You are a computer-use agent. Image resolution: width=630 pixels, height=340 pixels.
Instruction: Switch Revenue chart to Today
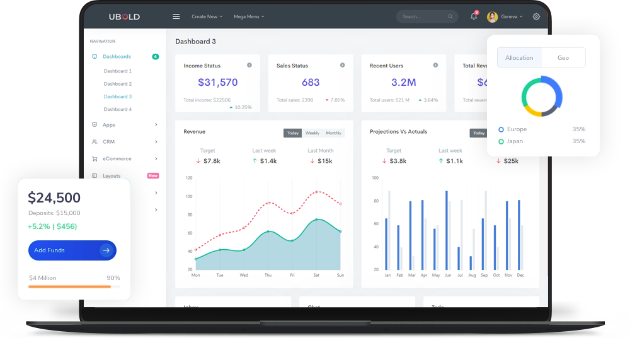(x=292, y=133)
